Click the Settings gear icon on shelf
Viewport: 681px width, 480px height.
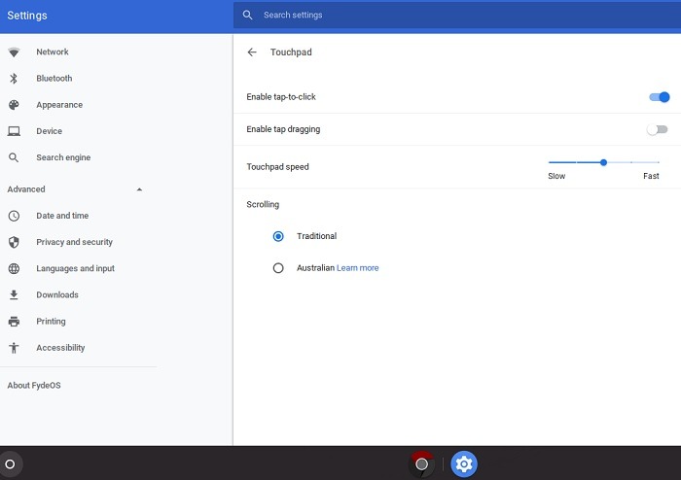tap(464, 464)
